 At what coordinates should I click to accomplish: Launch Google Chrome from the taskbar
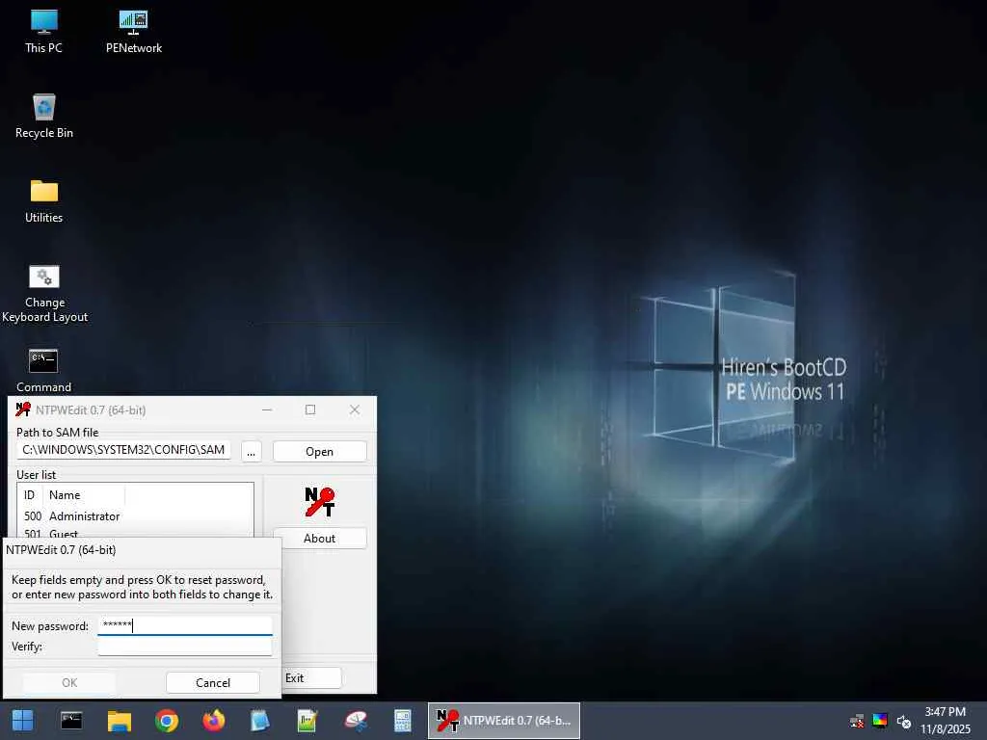tap(167, 721)
